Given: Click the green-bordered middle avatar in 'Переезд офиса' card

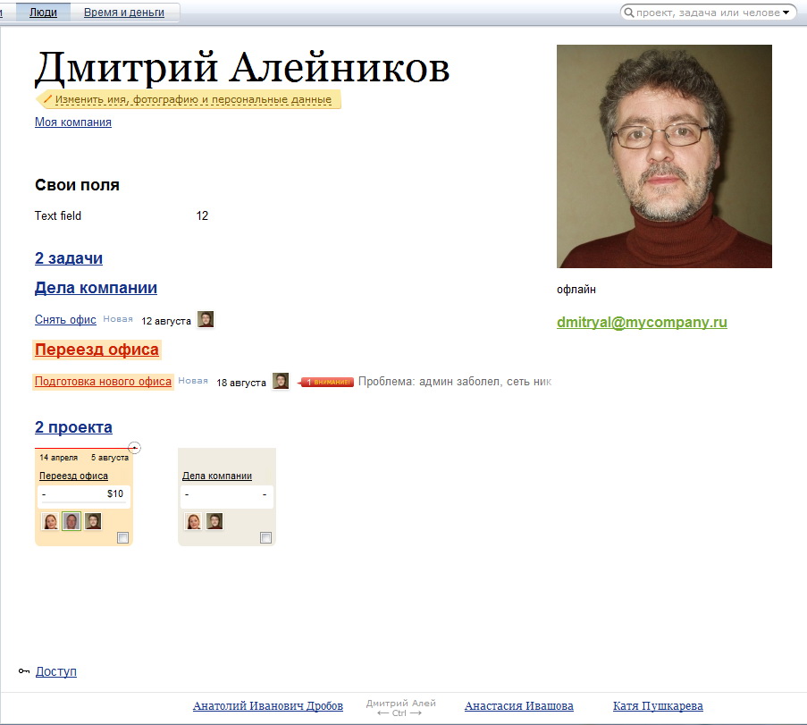Looking at the screenshot, I should pos(71,521).
